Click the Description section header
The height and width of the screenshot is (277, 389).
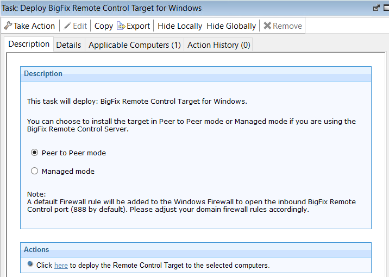point(196,74)
